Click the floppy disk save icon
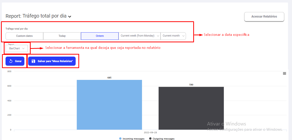This screenshot has width=292, height=140. click(x=33, y=61)
